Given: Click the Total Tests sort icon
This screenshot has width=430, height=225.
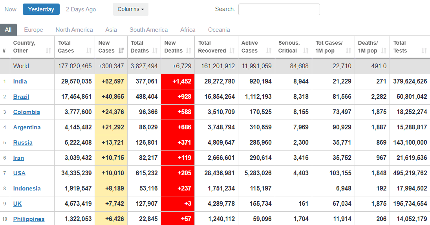Looking at the screenshot, I should pos(424,51).
